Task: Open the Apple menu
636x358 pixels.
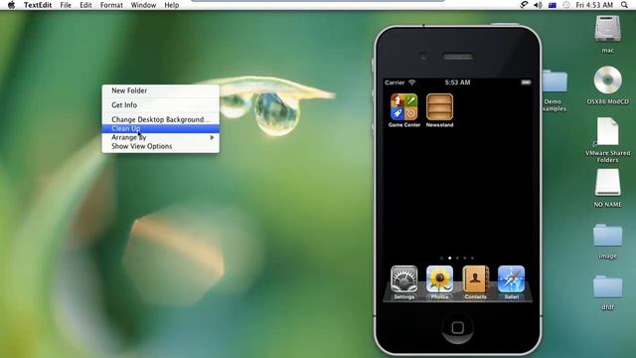Action: (11, 5)
